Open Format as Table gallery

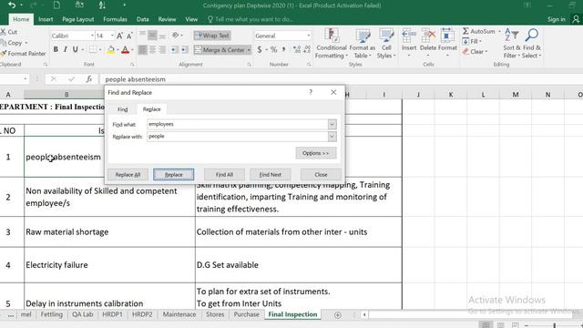(x=363, y=44)
